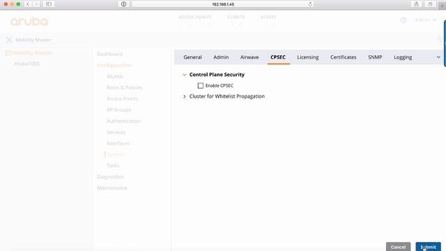Show Safari tab overview icon
This screenshot has height=251, width=446.
tap(430, 4)
